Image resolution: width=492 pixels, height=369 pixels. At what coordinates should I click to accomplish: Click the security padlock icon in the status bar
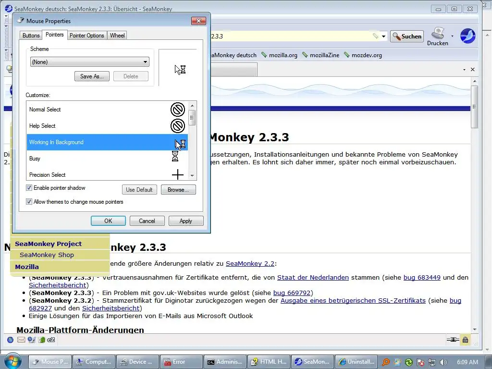pyautogui.click(x=465, y=340)
